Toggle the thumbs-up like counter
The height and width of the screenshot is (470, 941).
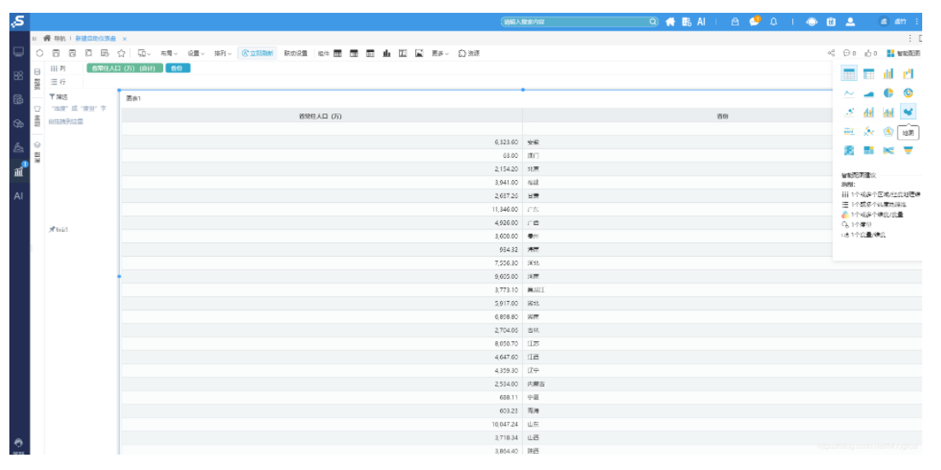[871, 53]
